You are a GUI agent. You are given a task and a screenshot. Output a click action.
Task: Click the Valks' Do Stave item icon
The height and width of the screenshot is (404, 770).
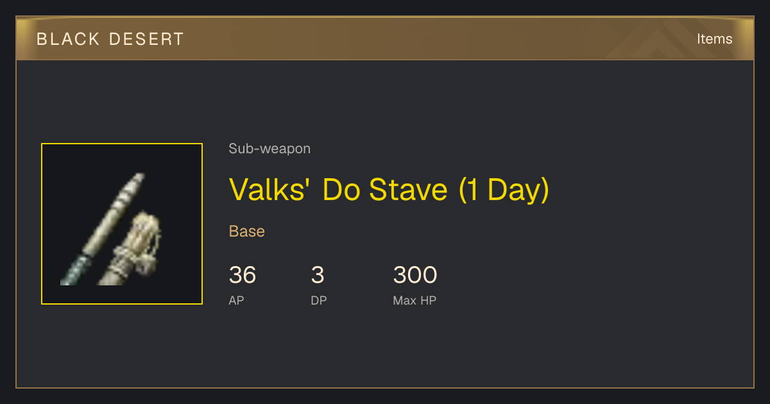coord(122,224)
